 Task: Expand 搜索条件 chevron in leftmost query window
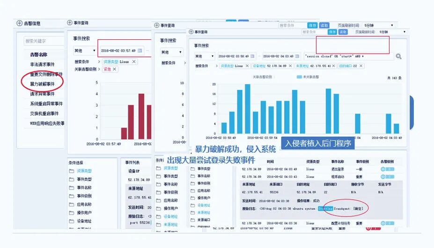click(99, 62)
